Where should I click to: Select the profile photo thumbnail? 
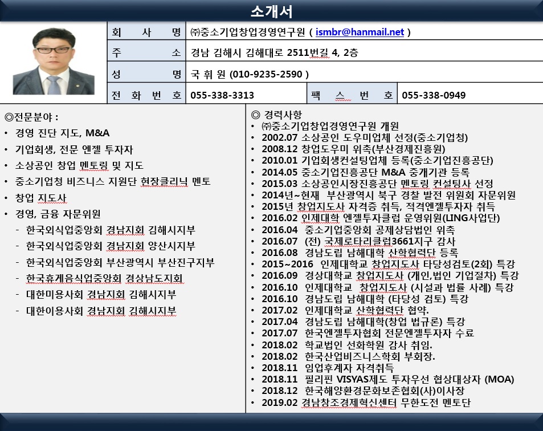(x=54, y=62)
